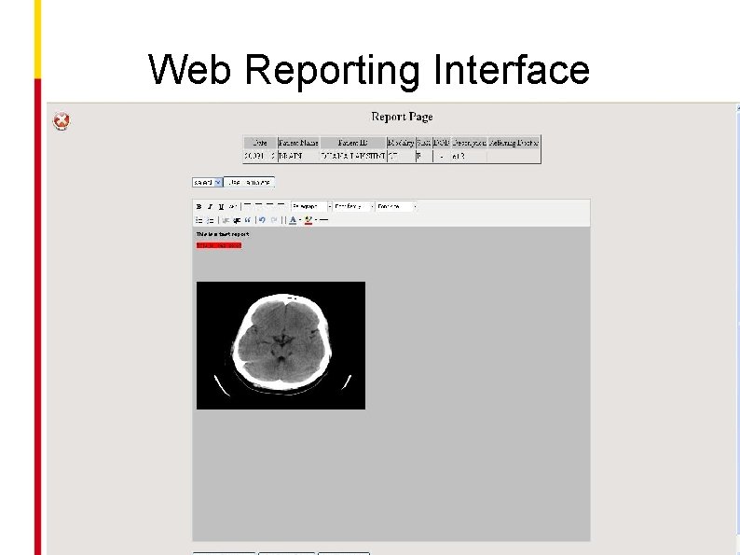740x555 pixels.
Task: Click the Patient Name column header
Action: pos(298,142)
